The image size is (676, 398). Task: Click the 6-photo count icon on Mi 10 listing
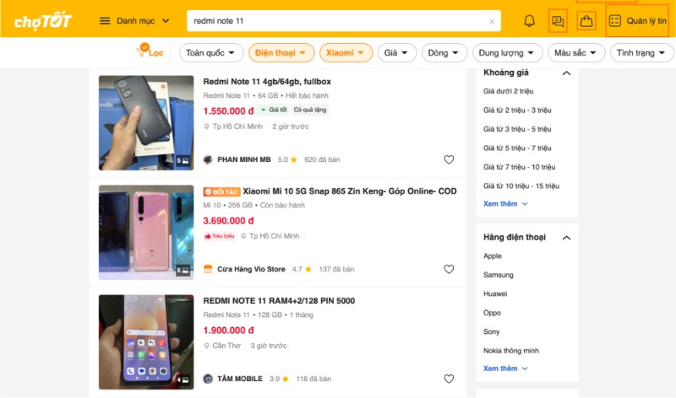(183, 271)
